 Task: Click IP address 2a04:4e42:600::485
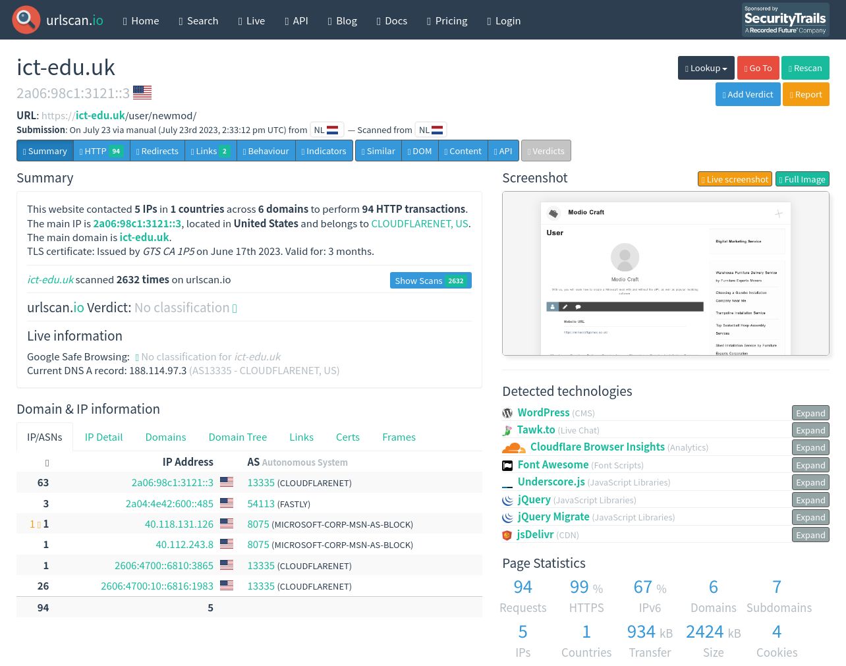[x=169, y=503]
